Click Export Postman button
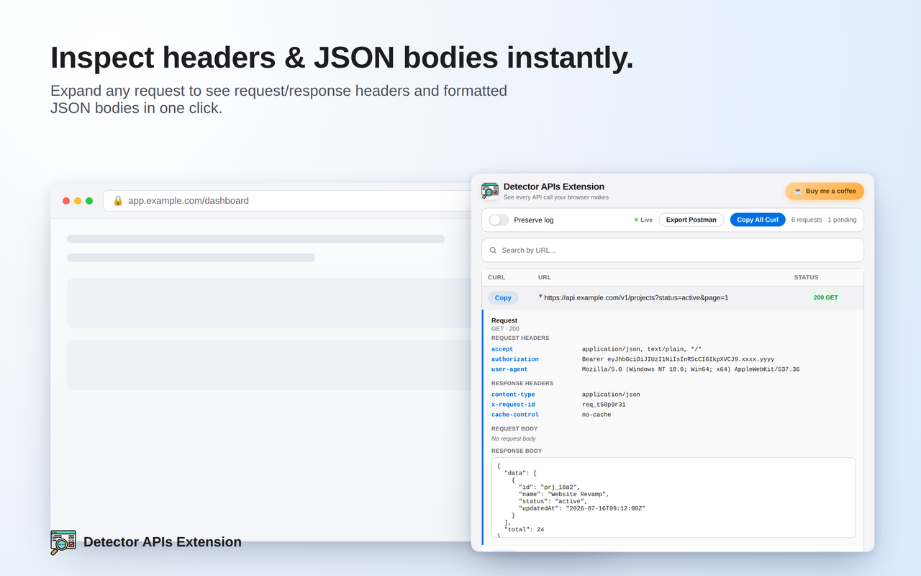Screen dimensions: 921x576 pos(691,220)
